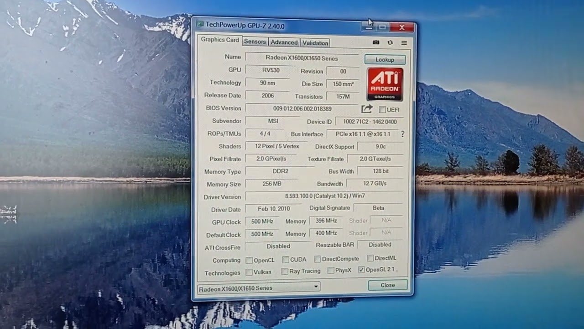Click the Die Size value 150 mm²
This screenshot has width=584, height=329.
[x=343, y=84]
